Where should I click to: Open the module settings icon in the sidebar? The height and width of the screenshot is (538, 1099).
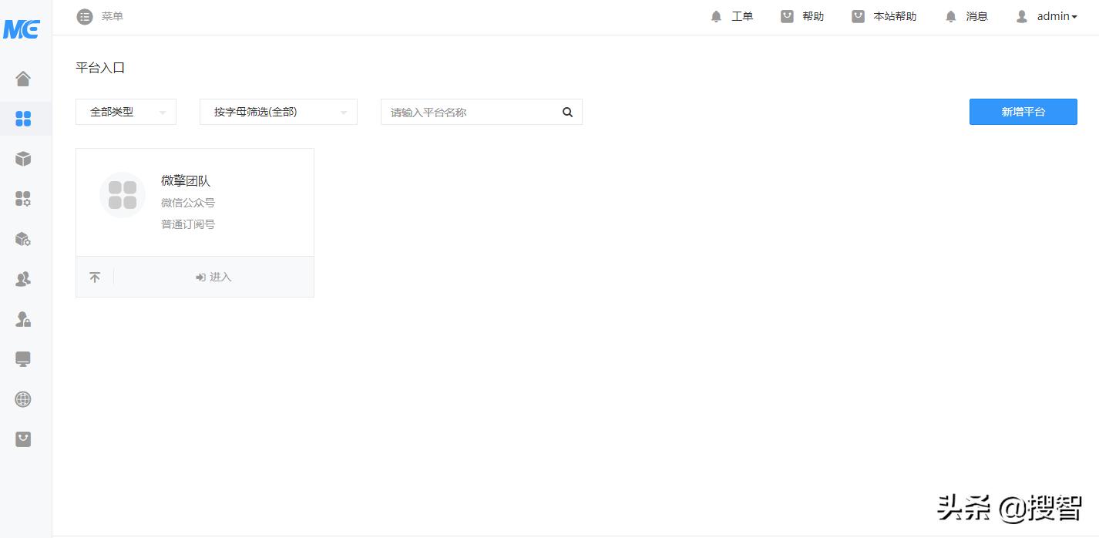point(23,199)
